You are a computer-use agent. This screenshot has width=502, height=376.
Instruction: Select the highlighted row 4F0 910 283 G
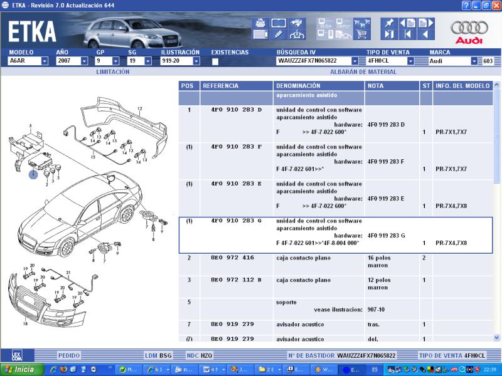point(336,236)
